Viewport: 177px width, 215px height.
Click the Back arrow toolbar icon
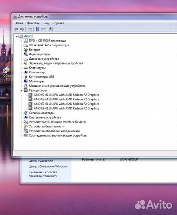pos(16,29)
